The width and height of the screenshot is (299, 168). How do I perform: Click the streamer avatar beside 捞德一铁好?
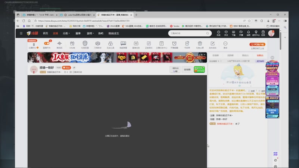34,69
